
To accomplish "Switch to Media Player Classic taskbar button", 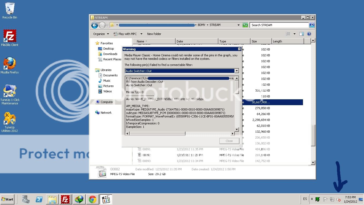I will (106, 199).
